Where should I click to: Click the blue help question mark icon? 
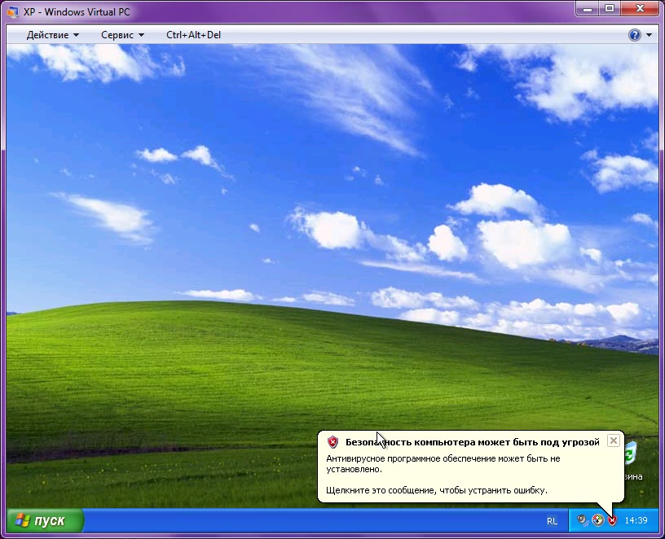click(635, 35)
